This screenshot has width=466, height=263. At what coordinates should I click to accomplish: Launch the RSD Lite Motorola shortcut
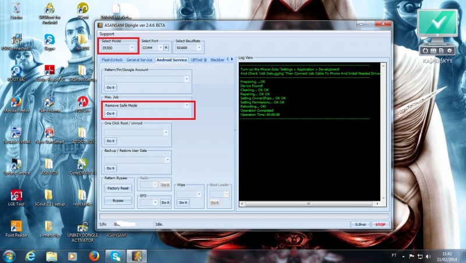pos(83,105)
